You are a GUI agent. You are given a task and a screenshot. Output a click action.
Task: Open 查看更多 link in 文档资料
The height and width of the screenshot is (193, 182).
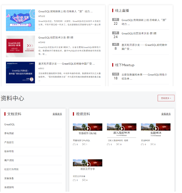tap(57, 114)
